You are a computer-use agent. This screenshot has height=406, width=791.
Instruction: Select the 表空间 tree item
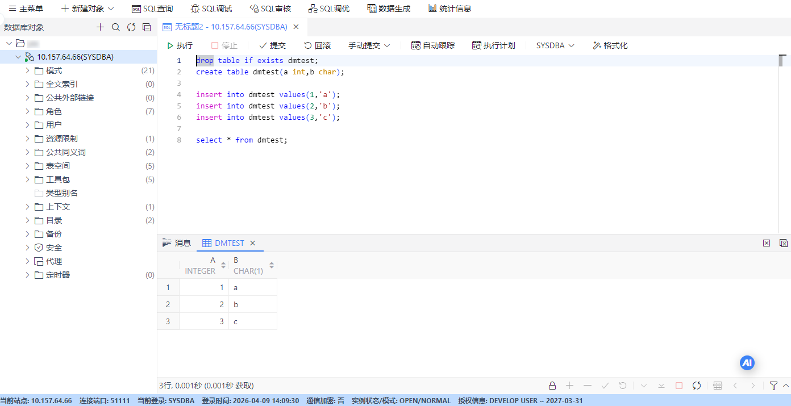pos(78,166)
